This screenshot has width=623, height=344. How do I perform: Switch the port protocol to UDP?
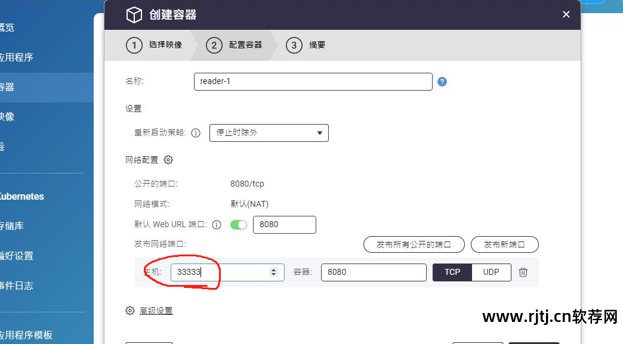(491, 272)
